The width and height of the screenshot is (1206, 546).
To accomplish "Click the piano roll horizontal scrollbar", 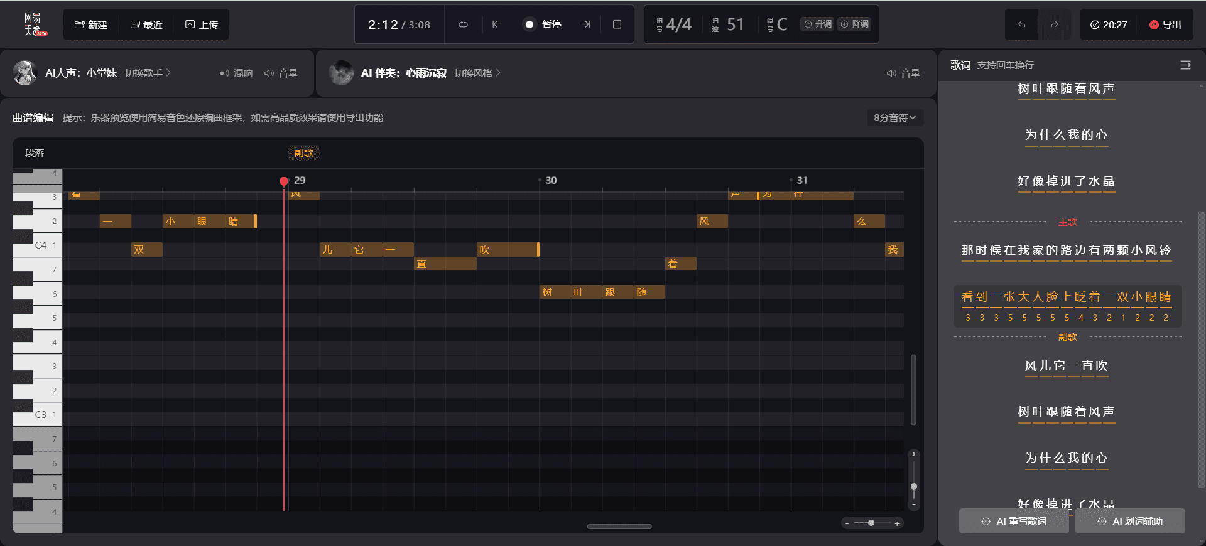I will pyautogui.click(x=619, y=527).
